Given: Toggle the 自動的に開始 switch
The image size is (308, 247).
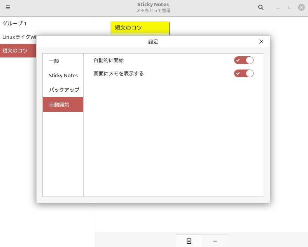Looking at the screenshot, I should [x=244, y=60].
